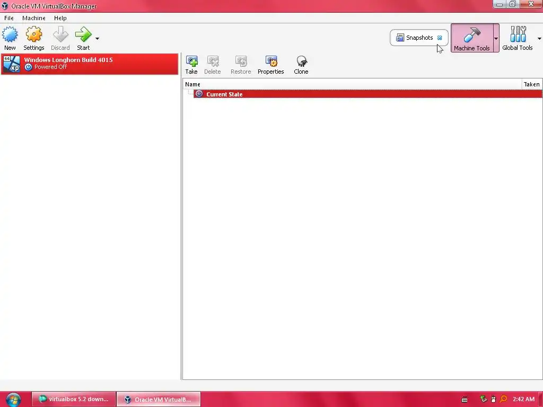The width and height of the screenshot is (543, 407).
Task: Click the keyboard tray icon
Action: tap(465, 400)
